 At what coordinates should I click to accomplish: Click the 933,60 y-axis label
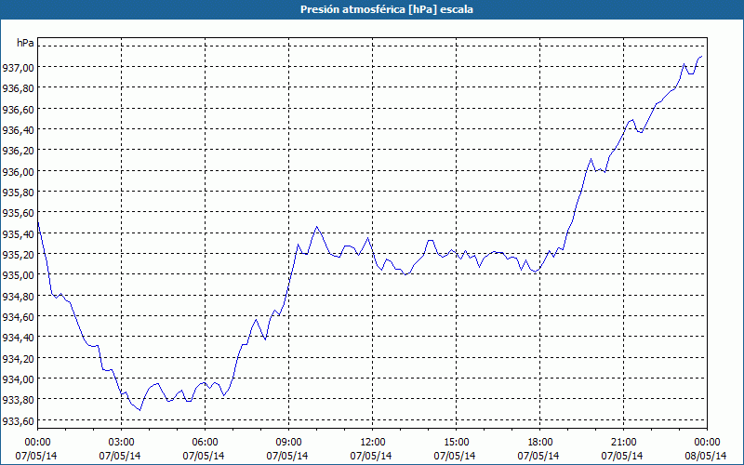point(18,421)
